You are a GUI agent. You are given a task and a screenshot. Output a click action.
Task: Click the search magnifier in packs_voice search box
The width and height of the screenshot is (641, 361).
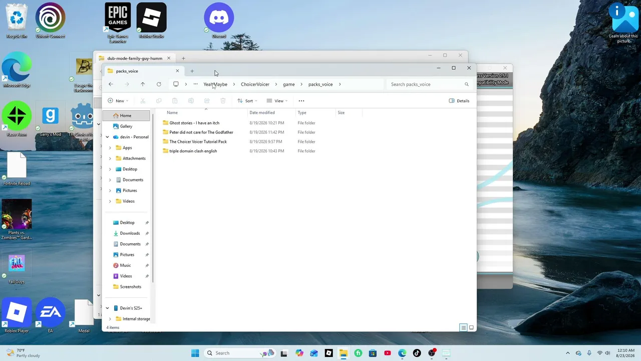coord(467,84)
